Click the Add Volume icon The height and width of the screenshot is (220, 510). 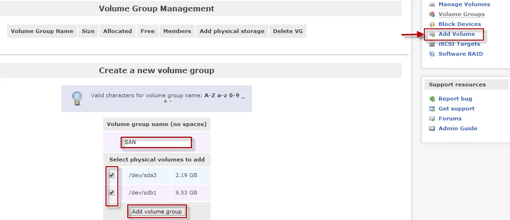[432, 34]
